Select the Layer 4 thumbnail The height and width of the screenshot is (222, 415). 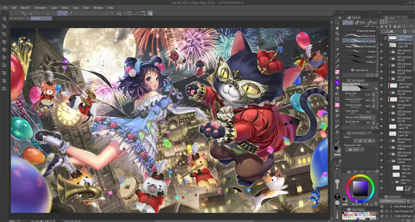tap(393, 38)
